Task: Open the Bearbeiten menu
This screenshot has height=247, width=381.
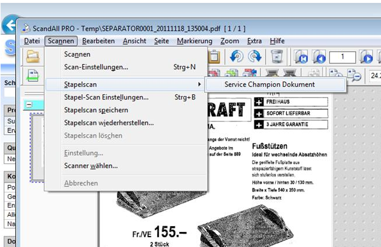Action: (98, 41)
